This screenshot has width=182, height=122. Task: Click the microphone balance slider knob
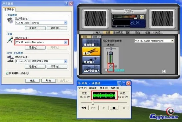click(x=111, y=49)
